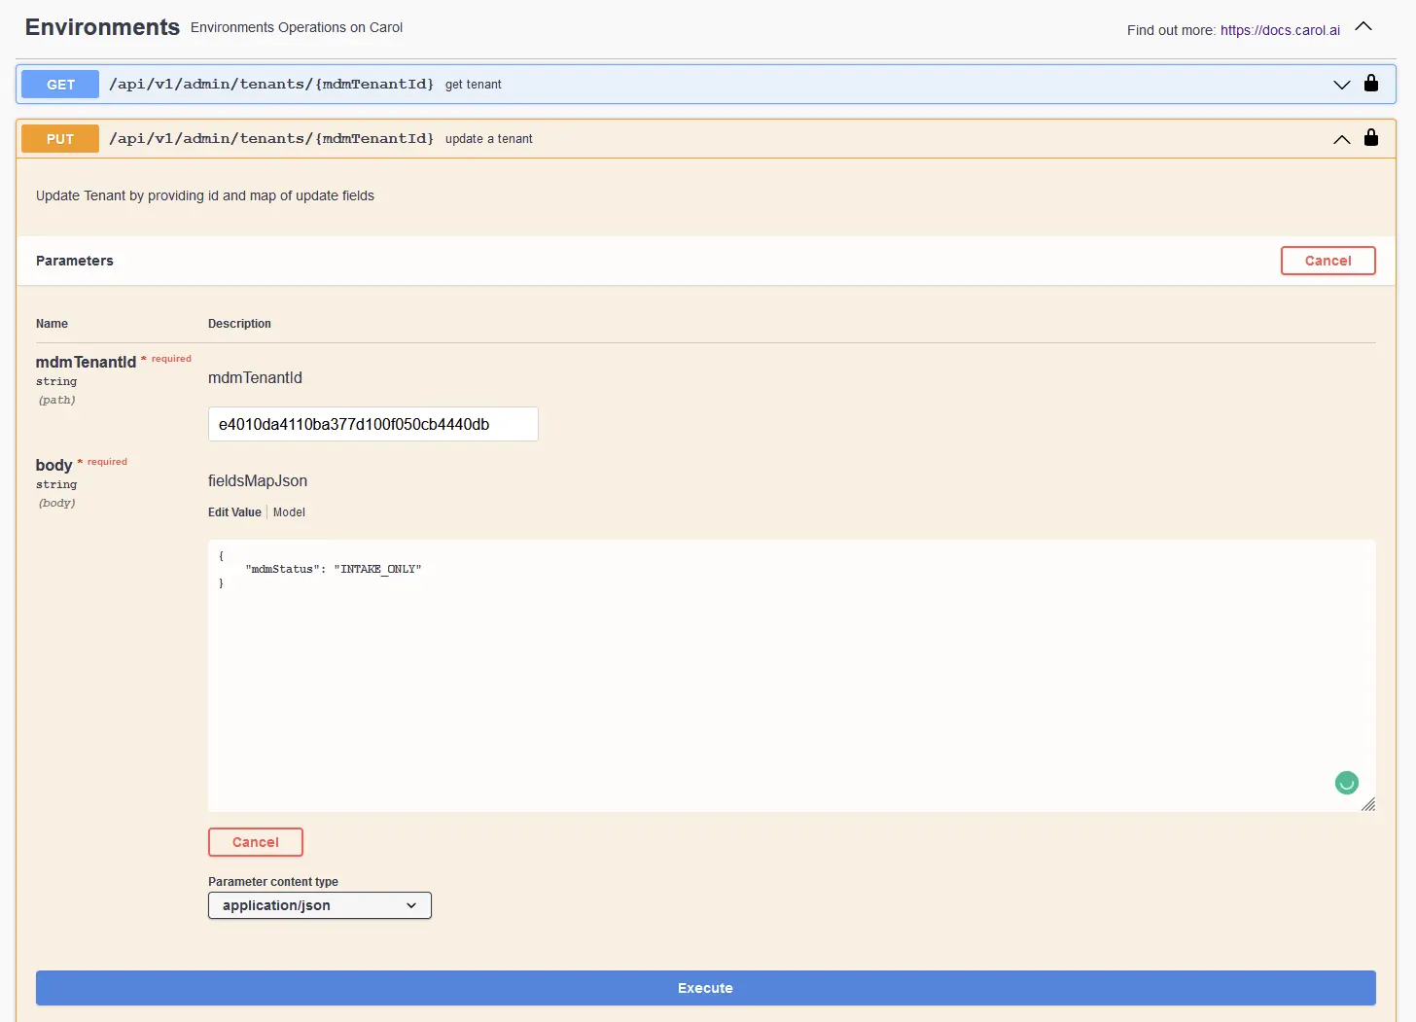Click the Description column header
Viewport: 1416px width, 1022px height.
[239, 324]
